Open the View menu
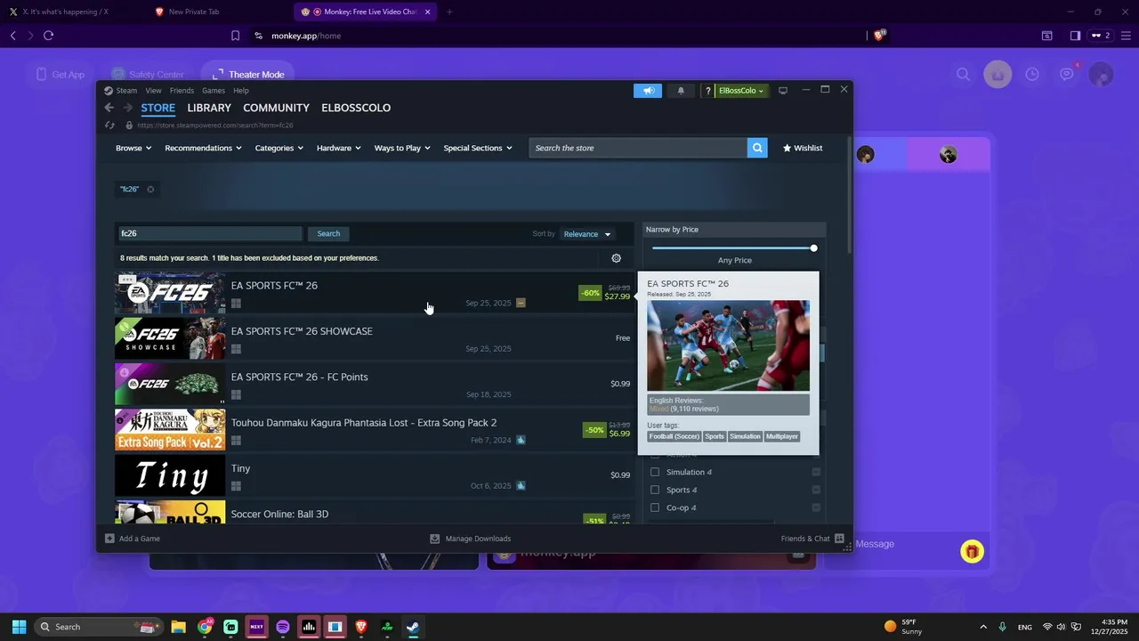Image resolution: width=1139 pixels, height=641 pixels. (x=153, y=91)
